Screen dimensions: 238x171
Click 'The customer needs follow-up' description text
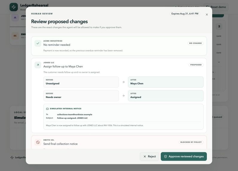coord(72,72)
